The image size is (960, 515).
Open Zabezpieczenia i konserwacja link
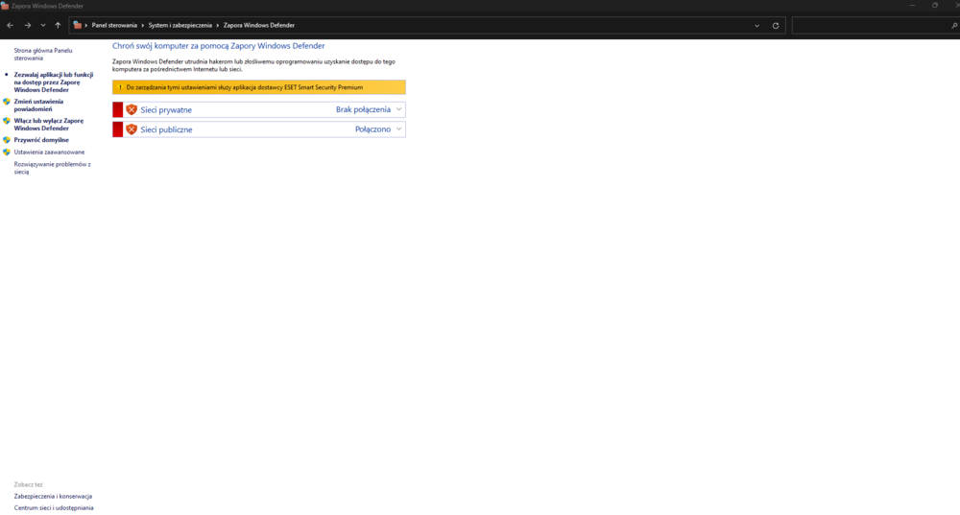coord(53,497)
